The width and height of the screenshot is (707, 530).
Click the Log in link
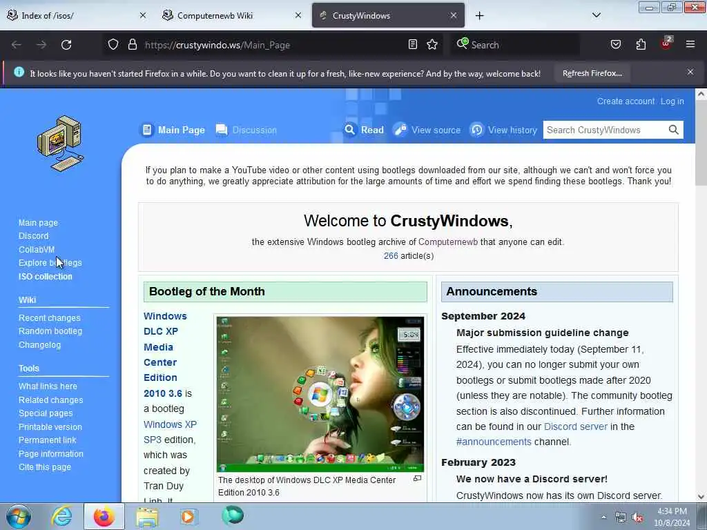(x=672, y=101)
